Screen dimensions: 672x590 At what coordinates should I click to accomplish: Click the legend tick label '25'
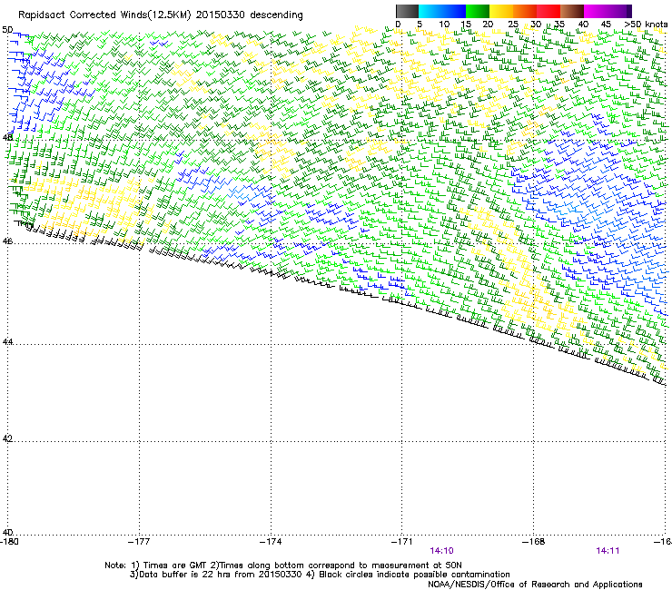[x=513, y=25]
